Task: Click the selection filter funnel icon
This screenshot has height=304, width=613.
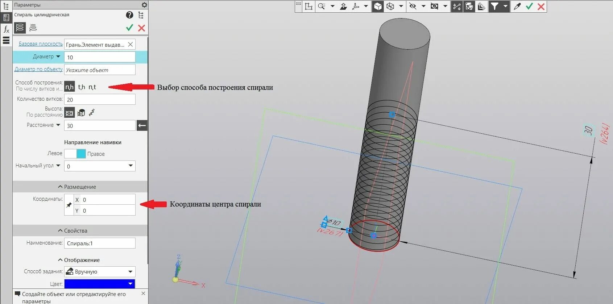Action: coord(494,7)
